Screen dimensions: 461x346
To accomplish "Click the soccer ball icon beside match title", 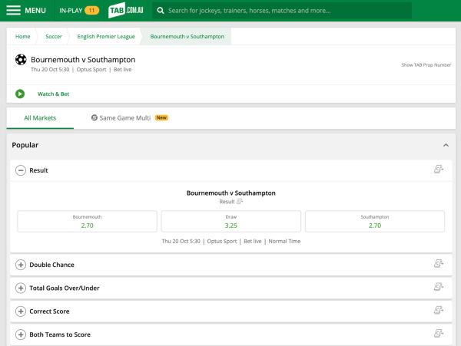I will pyautogui.click(x=21, y=60).
